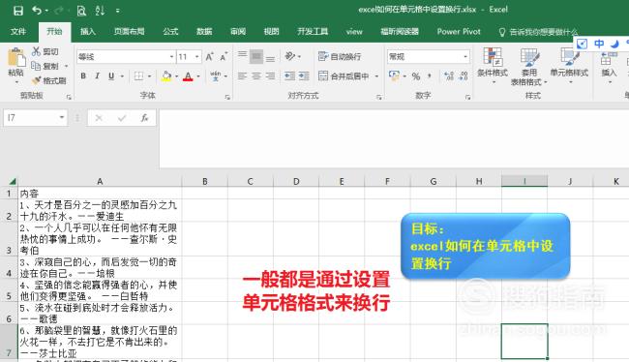This screenshot has height=362, width=629.
Task: Open the 开发工具 tab
Action: pyautogui.click(x=313, y=31)
